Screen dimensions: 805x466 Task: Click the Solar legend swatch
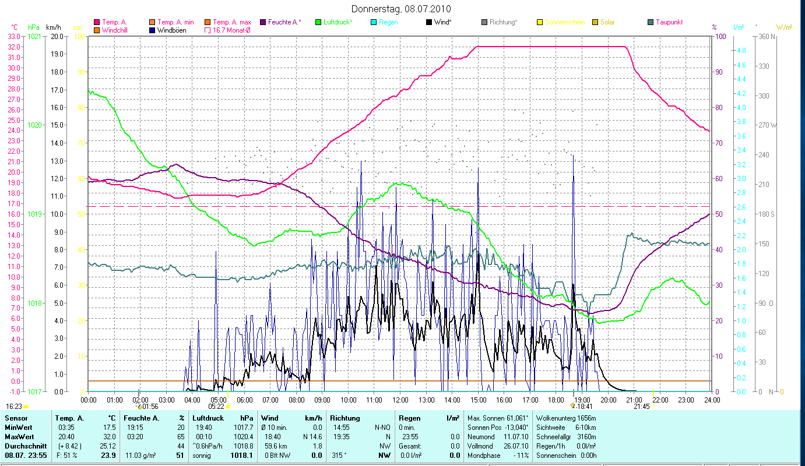point(595,22)
